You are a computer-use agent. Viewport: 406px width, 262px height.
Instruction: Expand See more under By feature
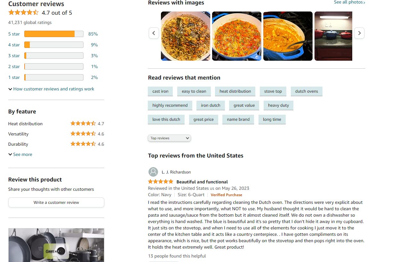(x=20, y=154)
